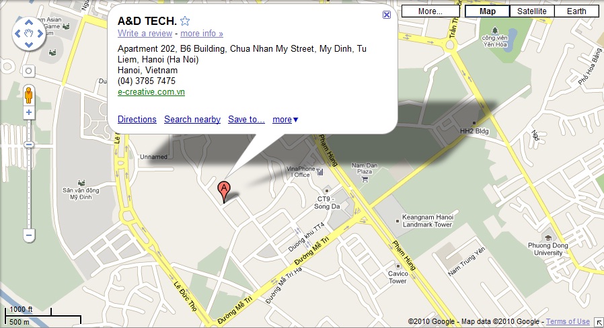604x328 pixels.
Task: Open the More... layers menu
Action: coord(430,11)
